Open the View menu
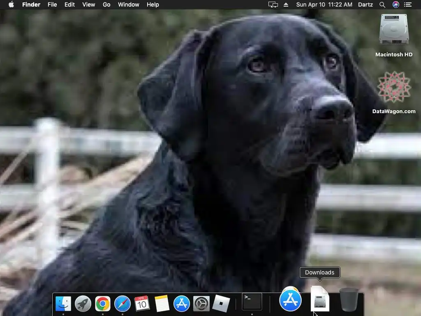The height and width of the screenshot is (316, 421). coord(89,5)
